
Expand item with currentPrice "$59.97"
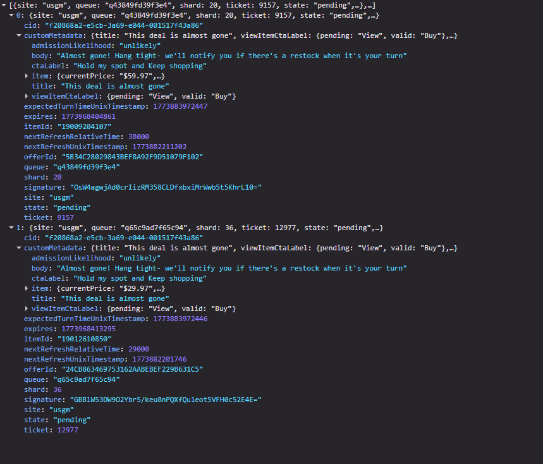(27, 76)
